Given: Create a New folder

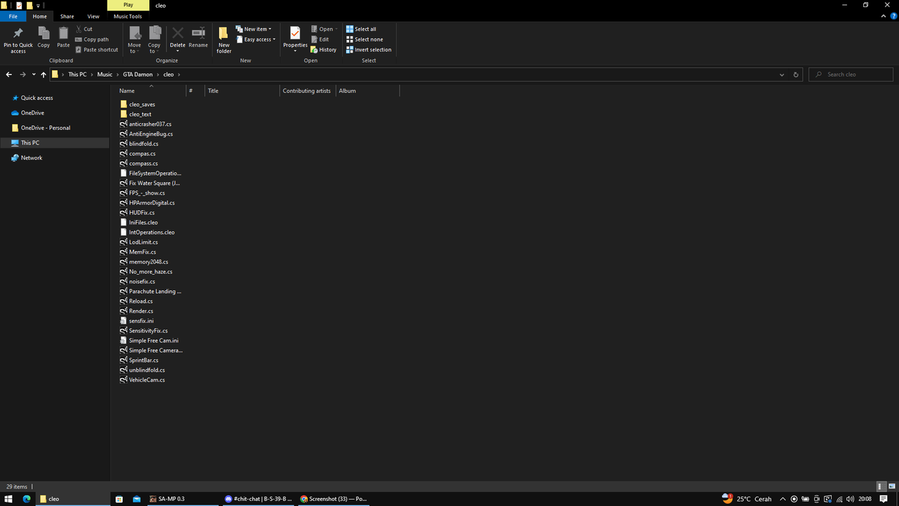Looking at the screenshot, I should pyautogui.click(x=224, y=40).
